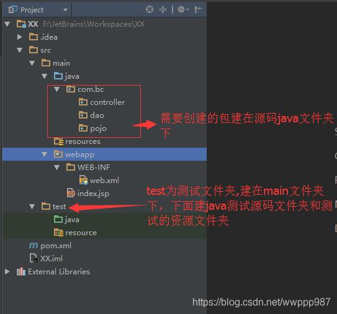Open the Project view dropdown
Screen dimensions: 337x314
pyautogui.click(x=38, y=10)
